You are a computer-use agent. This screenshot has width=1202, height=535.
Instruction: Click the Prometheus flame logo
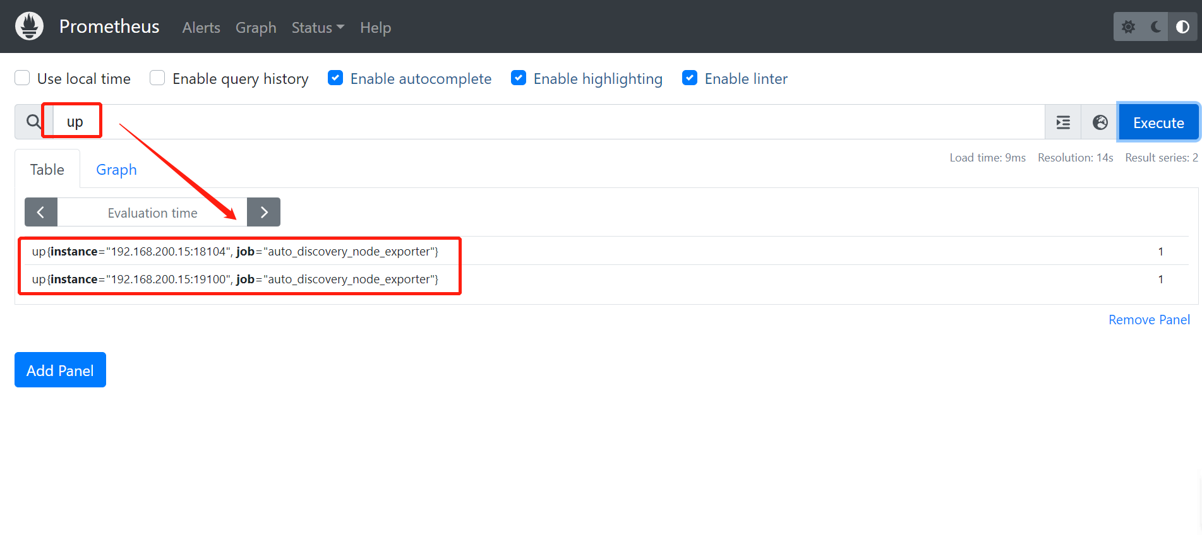pos(29,26)
